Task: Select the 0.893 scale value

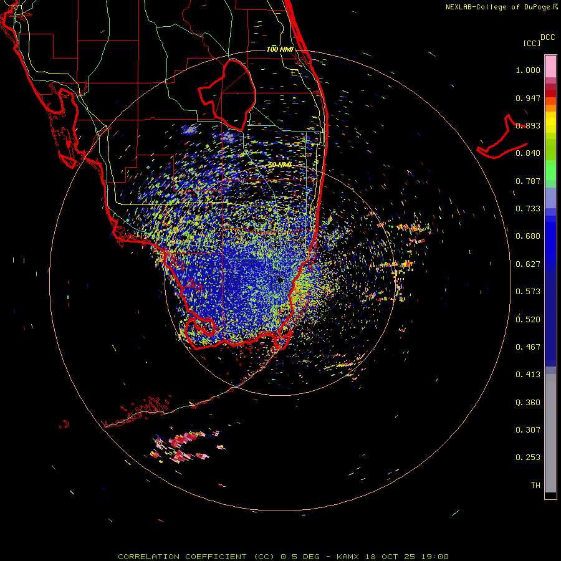Action: (x=528, y=125)
